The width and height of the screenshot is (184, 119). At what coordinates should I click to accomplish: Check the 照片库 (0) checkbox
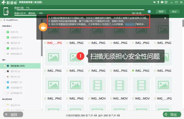tap(5, 77)
